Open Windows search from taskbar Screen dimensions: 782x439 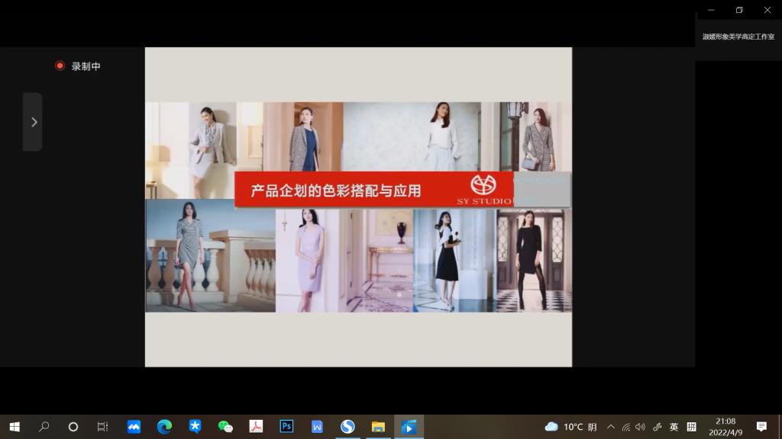(44, 427)
